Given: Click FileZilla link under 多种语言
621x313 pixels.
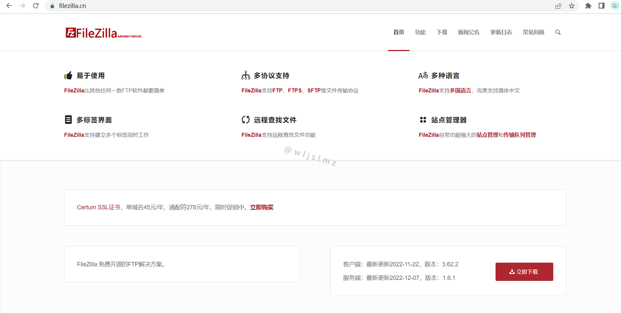Looking at the screenshot, I should click(429, 90).
